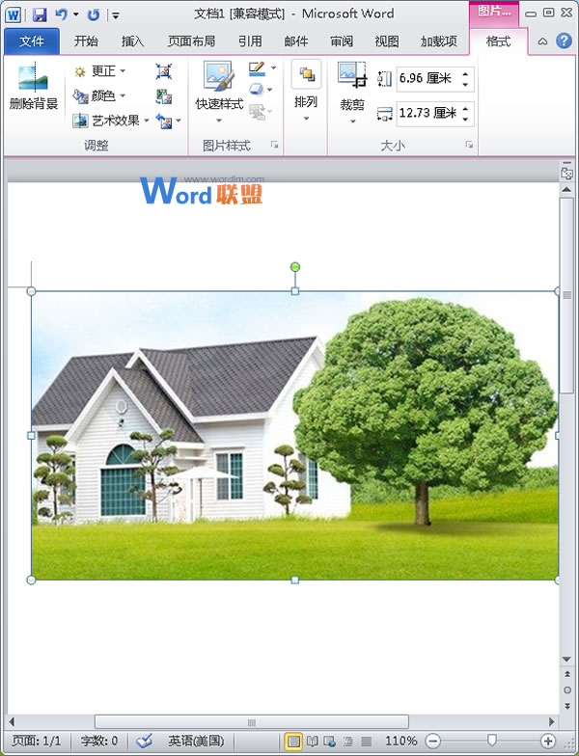Switch to Web Layout view

(x=330, y=741)
